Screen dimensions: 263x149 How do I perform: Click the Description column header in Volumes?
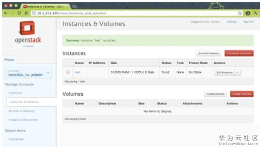(x=107, y=103)
